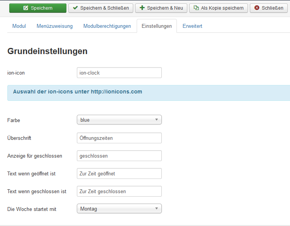290x226 pixels.
Task: Click the Schließen button
Action: pyautogui.click(x=269, y=8)
